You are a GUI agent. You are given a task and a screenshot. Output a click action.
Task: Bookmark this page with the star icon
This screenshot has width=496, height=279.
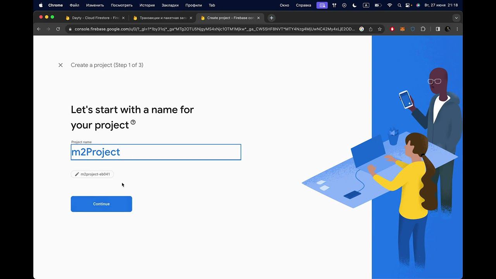pyautogui.click(x=380, y=29)
